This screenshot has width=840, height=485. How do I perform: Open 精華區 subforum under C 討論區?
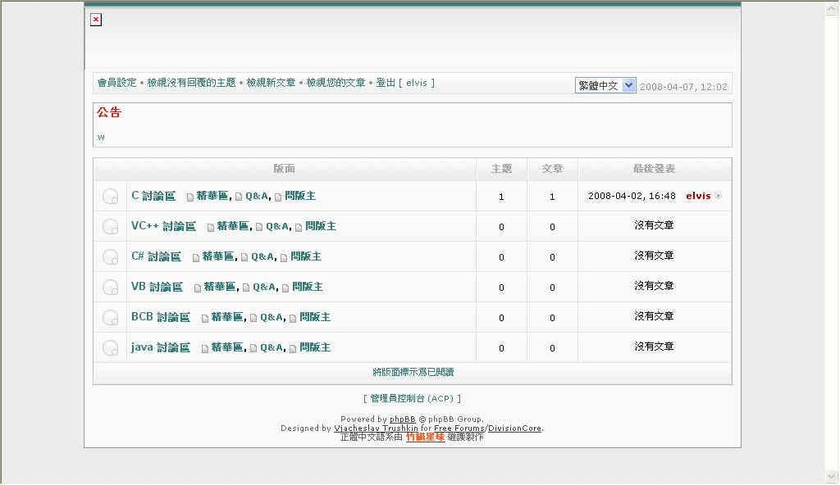pyautogui.click(x=212, y=196)
